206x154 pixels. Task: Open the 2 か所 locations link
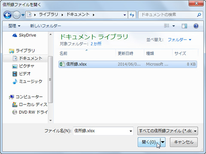coord(96,44)
